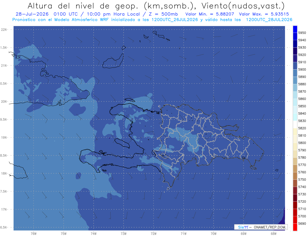Click the '7.5N' latitude label

tap(4, 191)
